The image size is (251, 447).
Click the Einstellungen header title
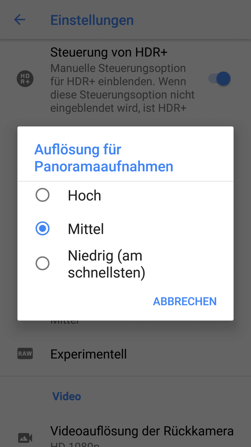(92, 20)
